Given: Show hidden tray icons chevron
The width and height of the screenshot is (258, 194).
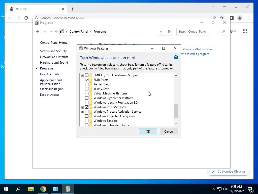Looking at the screenshot, I should 213,189.
